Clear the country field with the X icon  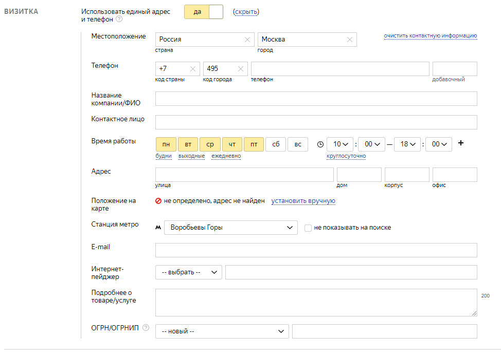[x=247, y=40]
